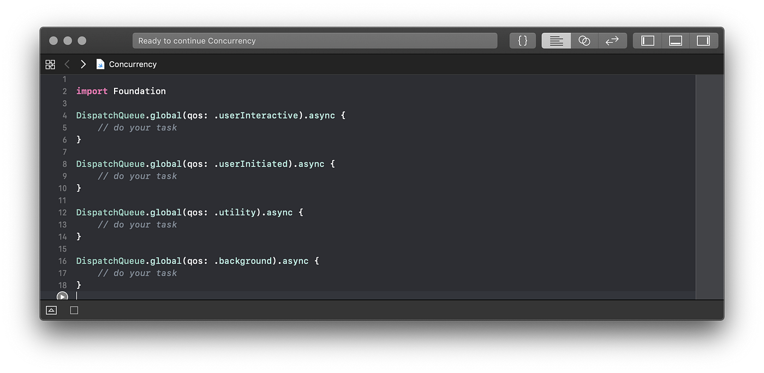Select the standard editor view
Screen dimensions: 764x373
pyautogui.click(x=556, y=40)
